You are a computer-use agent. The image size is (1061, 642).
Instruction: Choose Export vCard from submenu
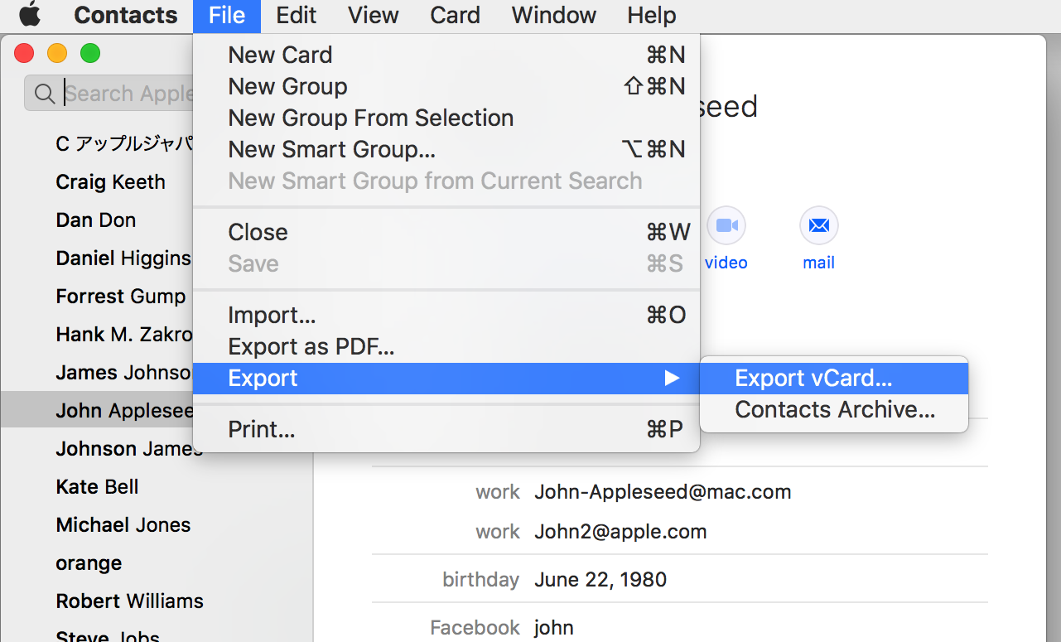[813, 379]
